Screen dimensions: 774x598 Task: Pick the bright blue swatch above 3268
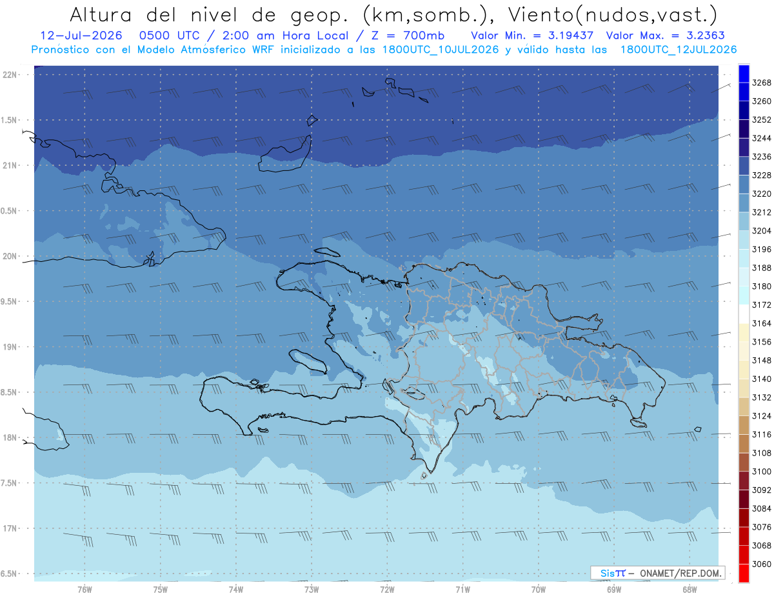tap(743, 74)
